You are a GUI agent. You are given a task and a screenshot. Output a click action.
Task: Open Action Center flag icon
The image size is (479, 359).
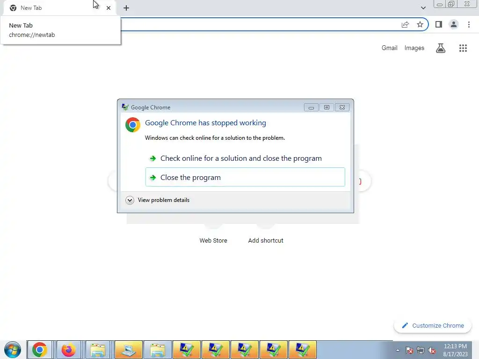tap(409, 350)
